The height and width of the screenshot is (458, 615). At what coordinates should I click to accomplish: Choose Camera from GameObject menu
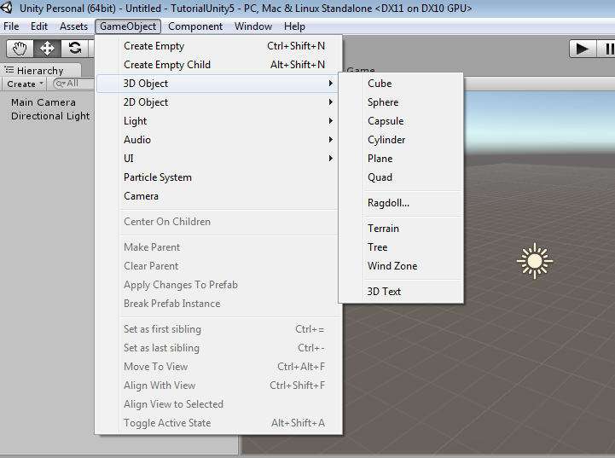click(x=218, y=196)
